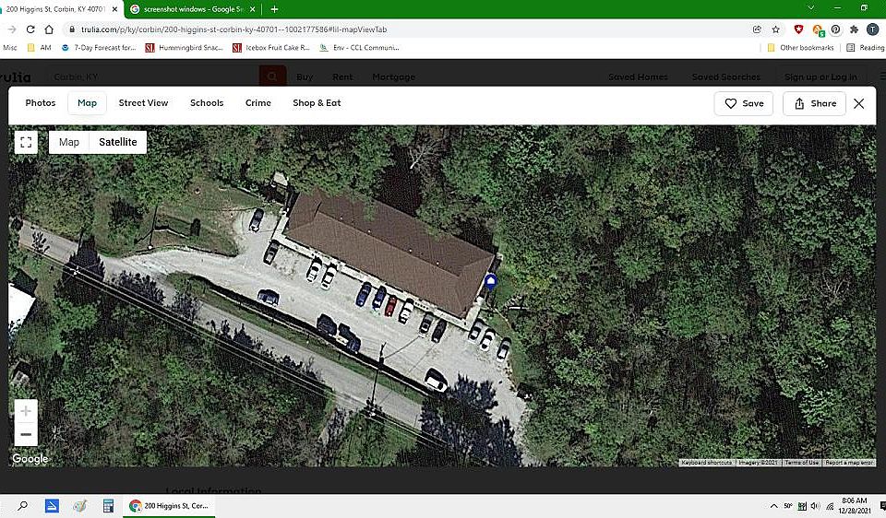
Task: Click the blue home marker on the map
Action: click(x=490, y=281)
